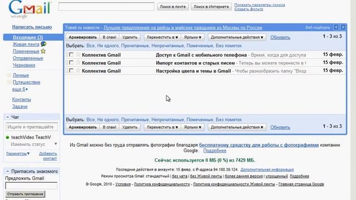Go to Живая лента
The image size is (356, 200).
point(26,44)
